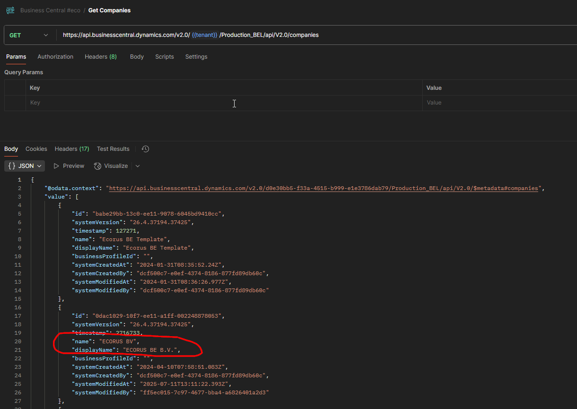Select the request Body tab

tap(137, 57)
